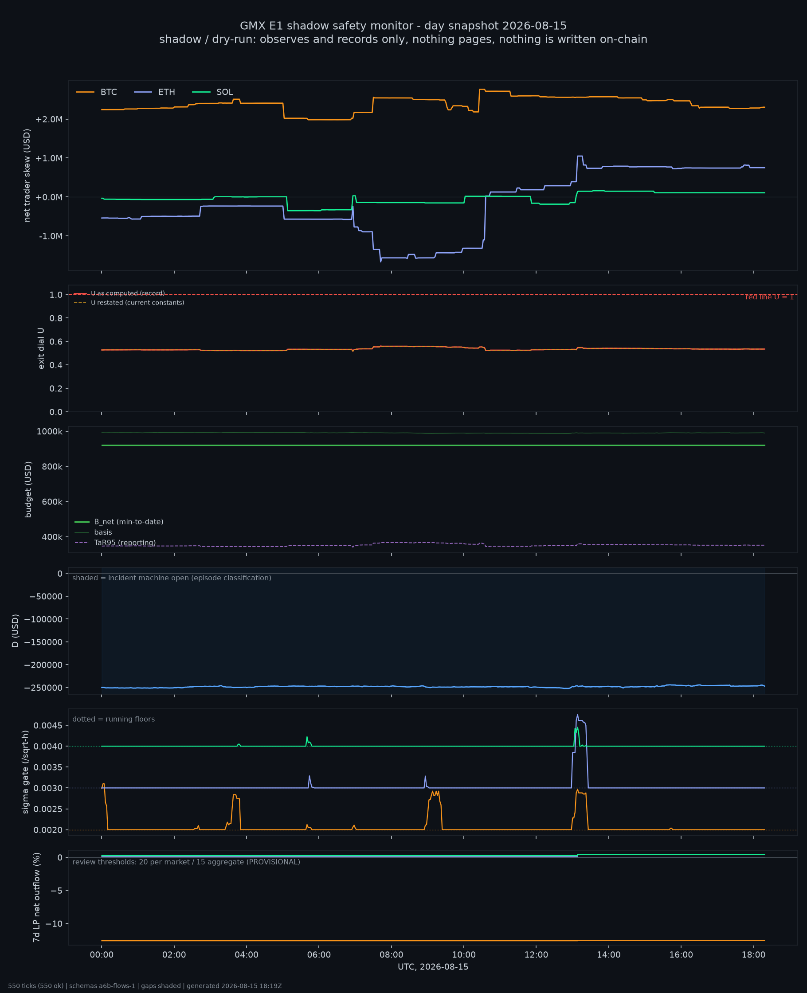Click the '−200000' D axis tick
The height and width of the screenshot is (993, 807).
click(x=43, y=665)
